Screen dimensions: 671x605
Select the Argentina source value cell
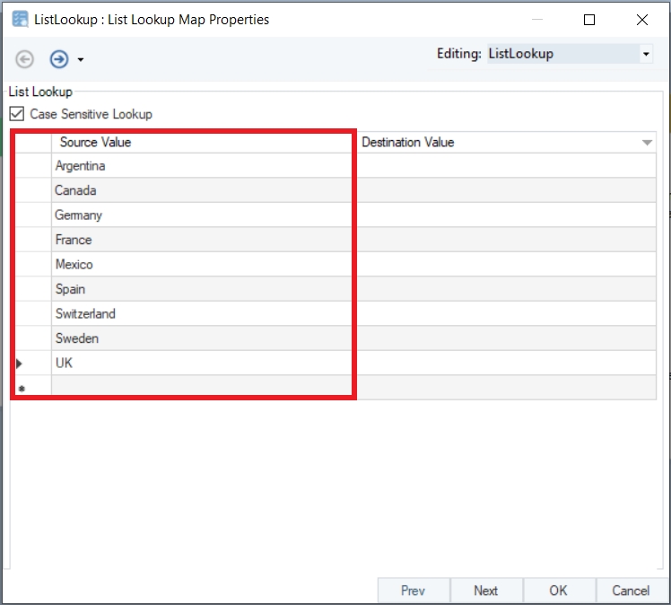[202, 166]
